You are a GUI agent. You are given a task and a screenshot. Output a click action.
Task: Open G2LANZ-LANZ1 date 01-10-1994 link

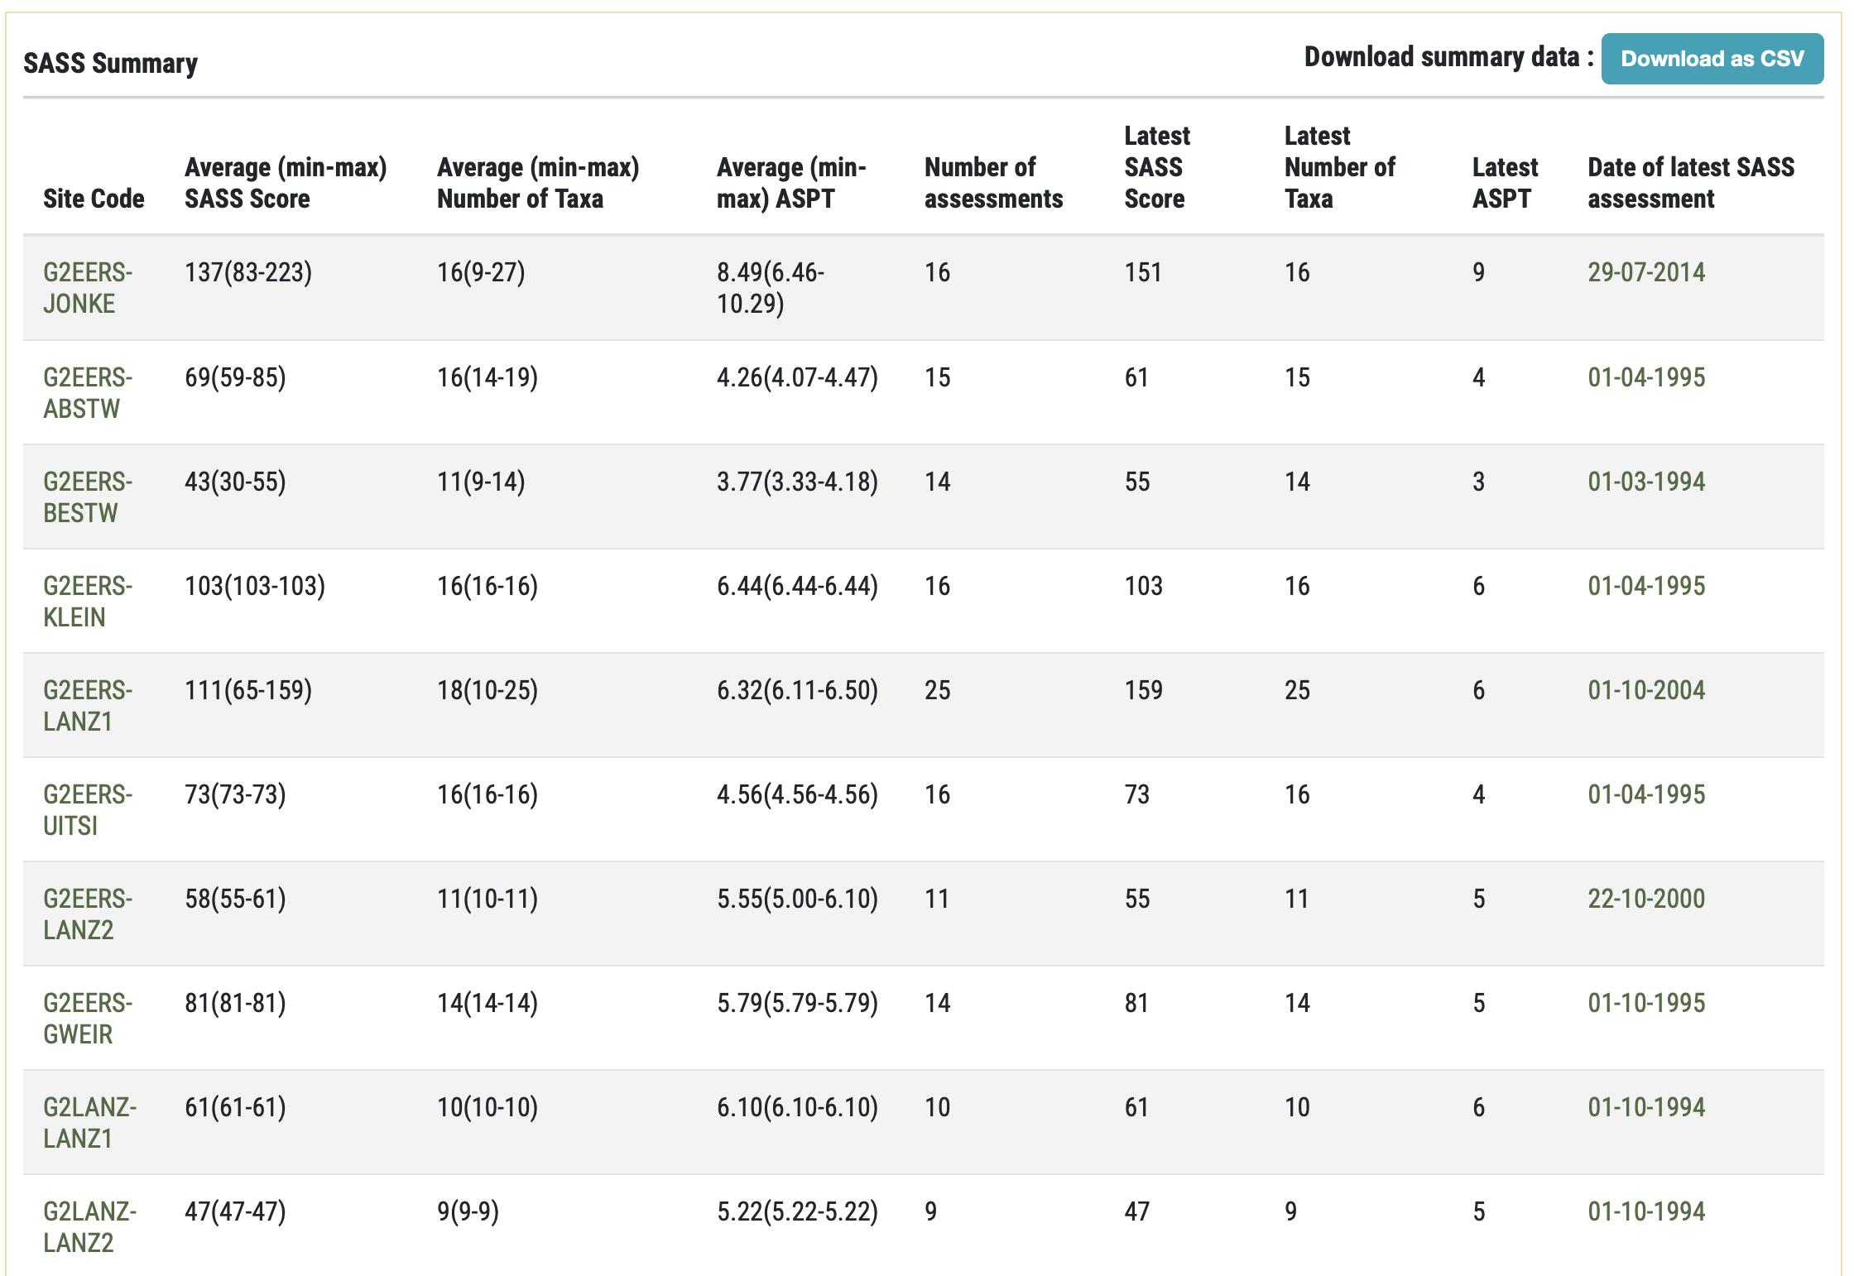(1646, 1107)
